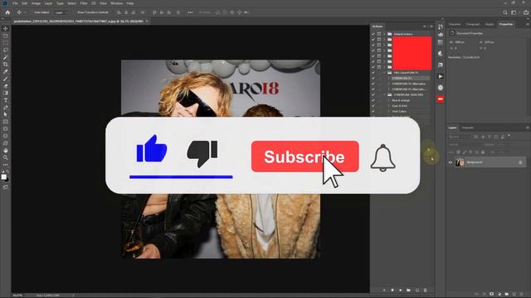Click the Background layer thumbnail
Image resolution: width=531 pixels, height=298 pixels.
[x=460, y=162]
